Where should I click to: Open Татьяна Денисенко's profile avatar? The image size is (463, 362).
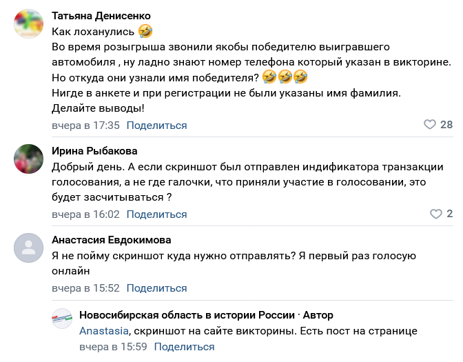29,24
